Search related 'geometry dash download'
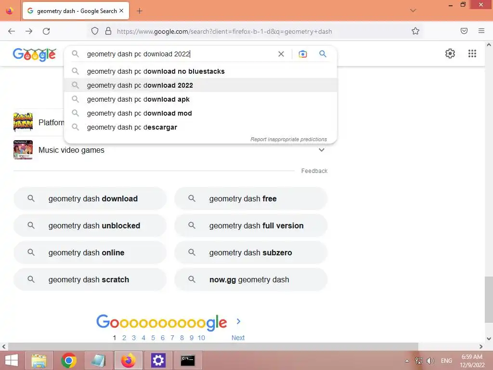This screenshot has width=493, height=370. (x=90, y=198)
